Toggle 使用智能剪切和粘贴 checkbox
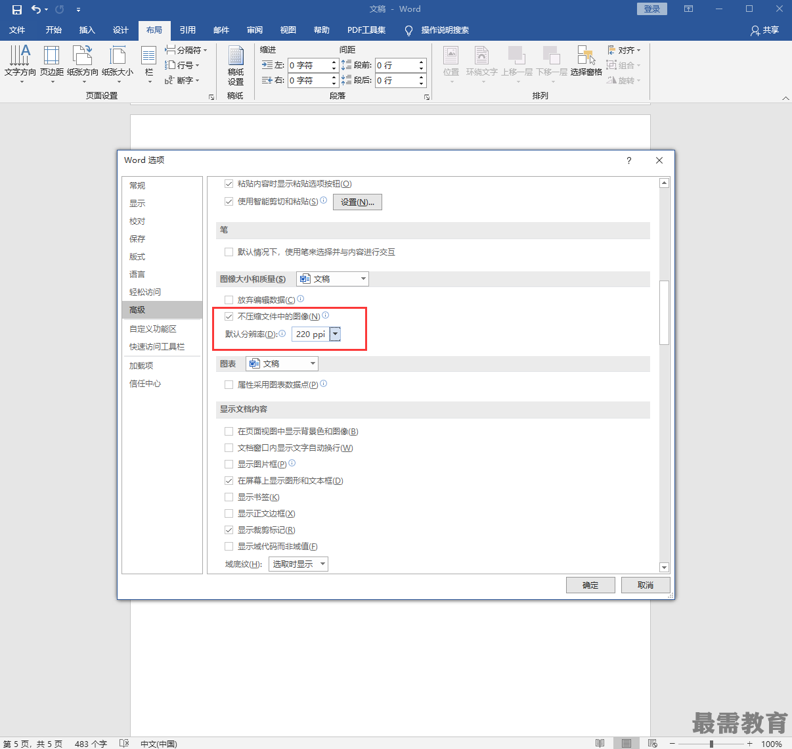The height and width of the screenshot is (749, 792). pyautogui.click(x=229, y=202)
